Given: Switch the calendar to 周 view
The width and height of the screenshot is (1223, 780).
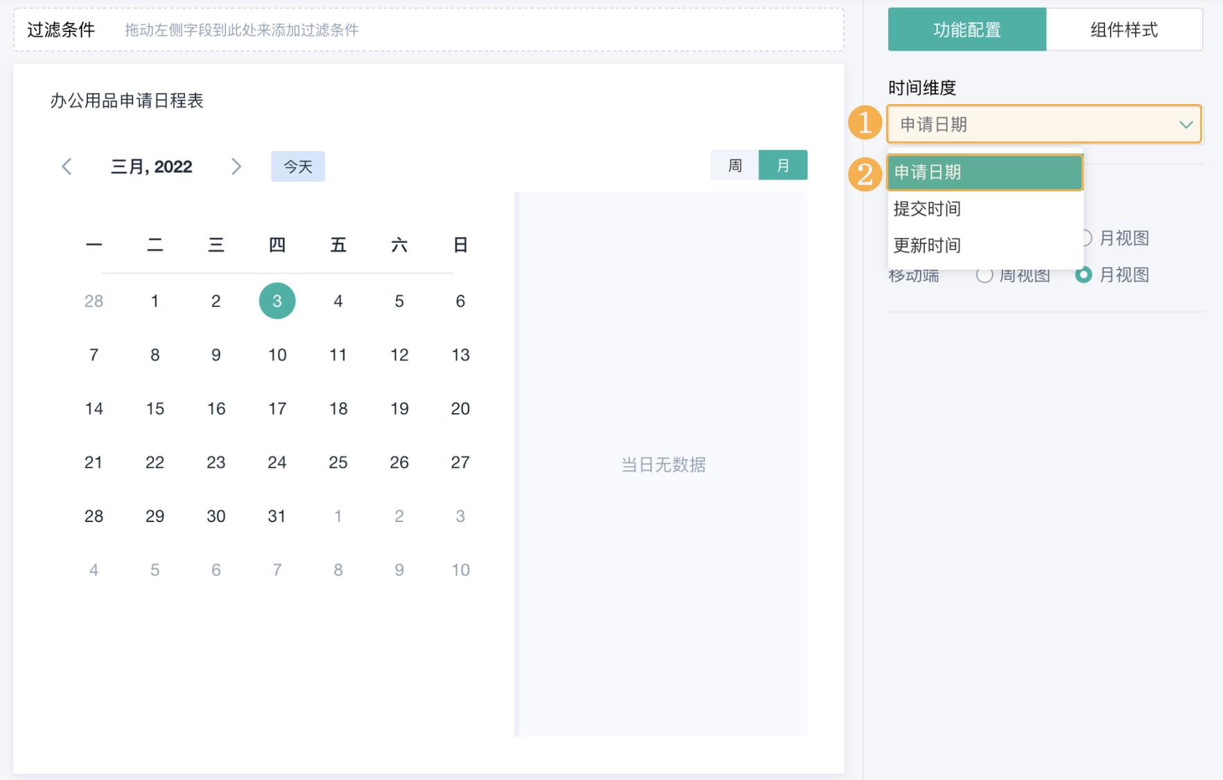Looking at the screenshot, I should coord(735,165).
